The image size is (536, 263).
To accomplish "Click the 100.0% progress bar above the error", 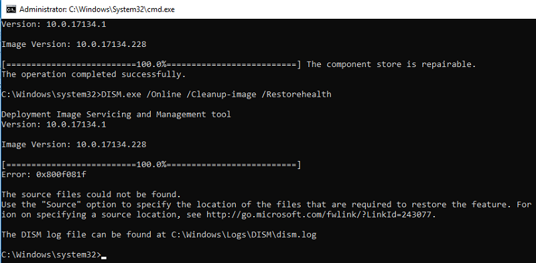I will pos(151,165).
